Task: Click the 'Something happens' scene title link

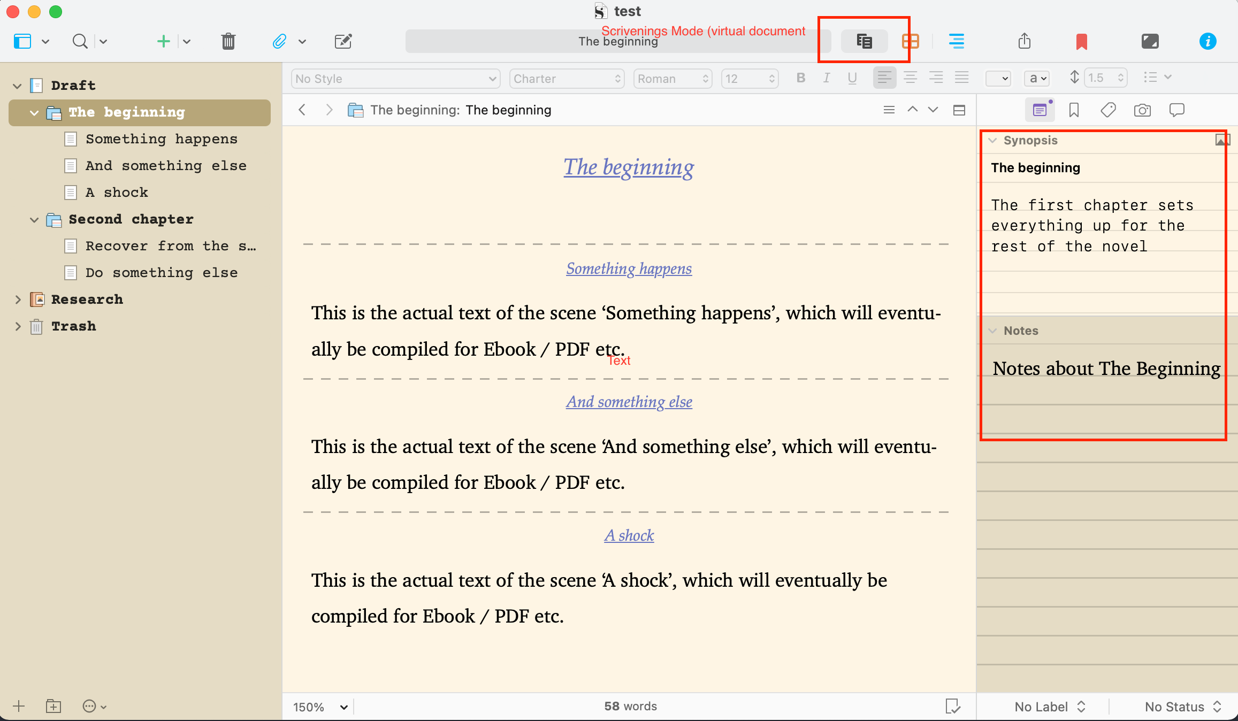Action: [629, 269]
